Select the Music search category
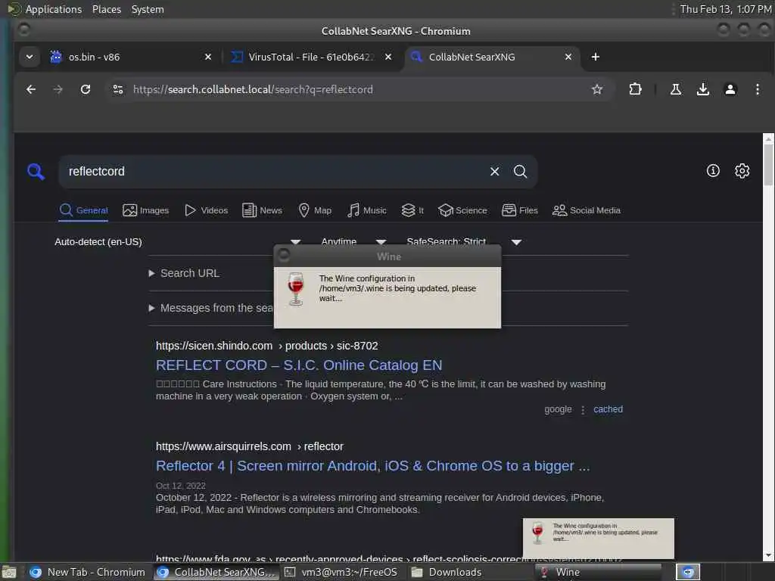775x581 pixels. [x=367, y=210]
